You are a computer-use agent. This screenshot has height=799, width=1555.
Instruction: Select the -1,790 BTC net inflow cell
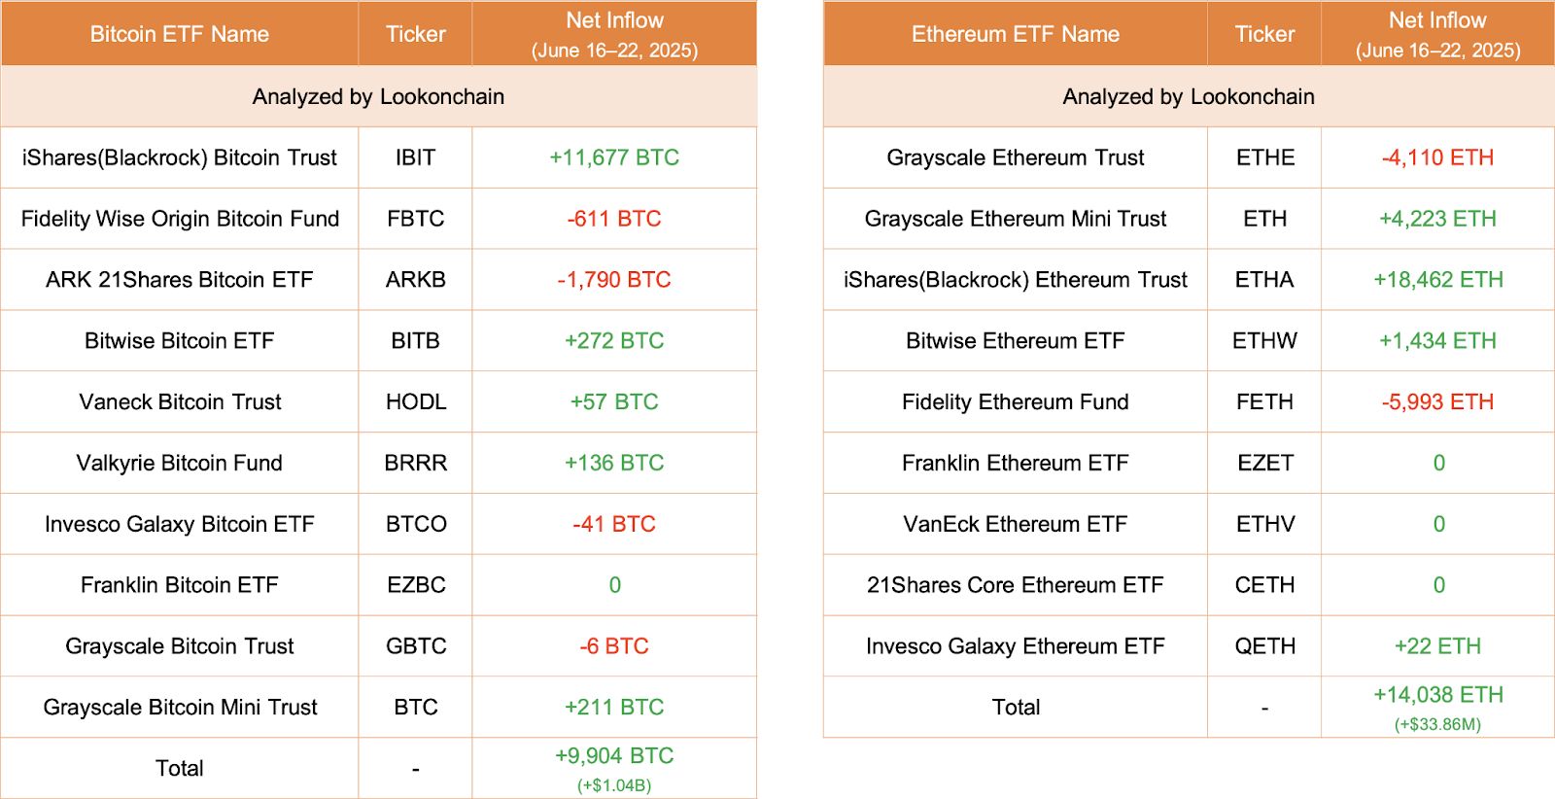(614, 280)
